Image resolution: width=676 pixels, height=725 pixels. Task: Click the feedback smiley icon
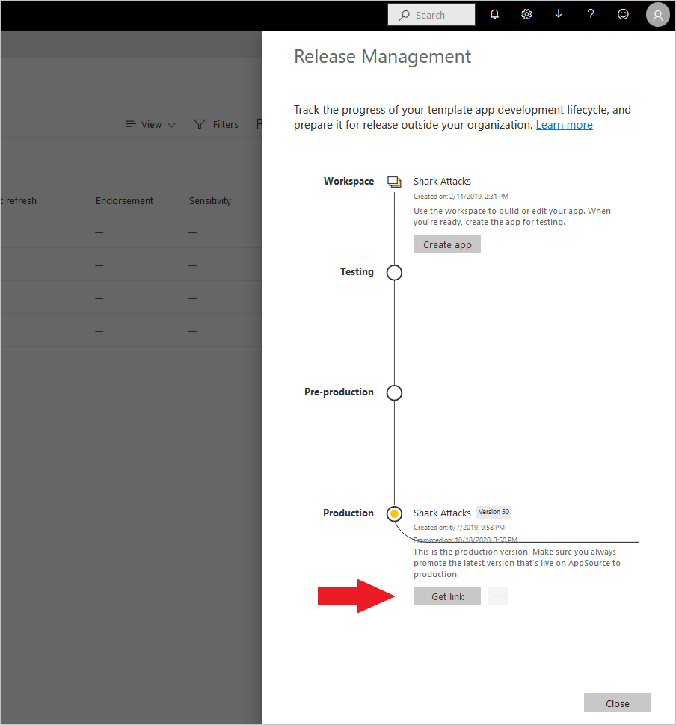point(623,14)
